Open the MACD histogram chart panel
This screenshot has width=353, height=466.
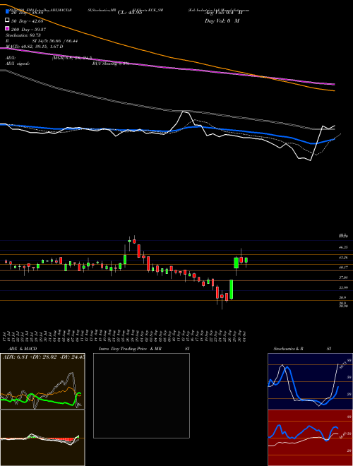[x=42, y=438]
